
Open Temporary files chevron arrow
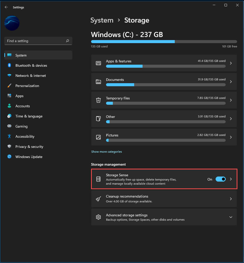(x=231, y=100)
